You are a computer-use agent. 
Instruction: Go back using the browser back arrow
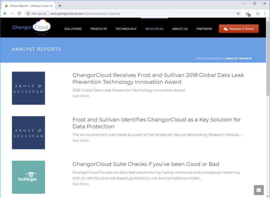tap(5, 14)
